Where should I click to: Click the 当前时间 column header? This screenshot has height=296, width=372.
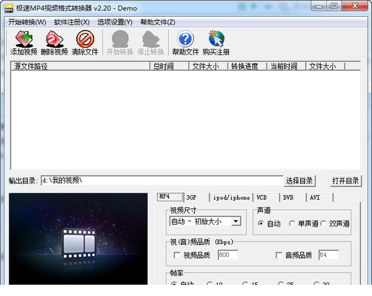coord(286,66)
